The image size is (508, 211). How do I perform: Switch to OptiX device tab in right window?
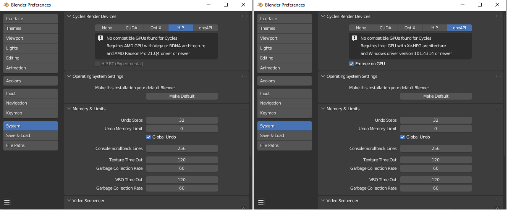point(410,28)
